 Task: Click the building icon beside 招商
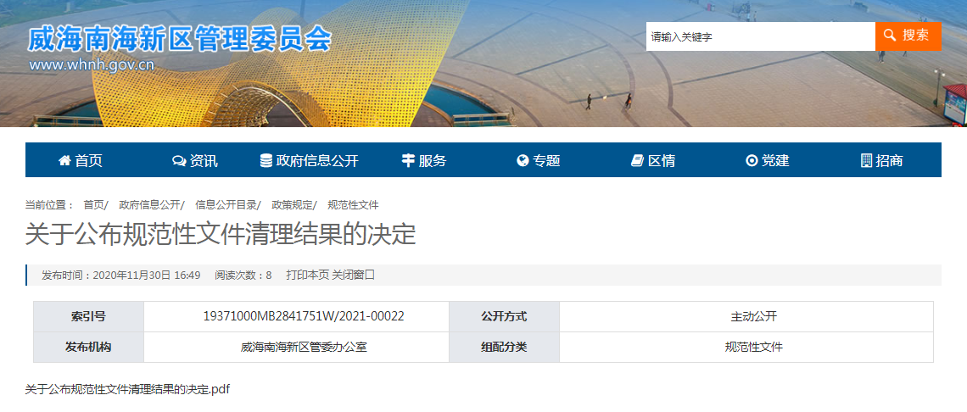click(866, 161)
